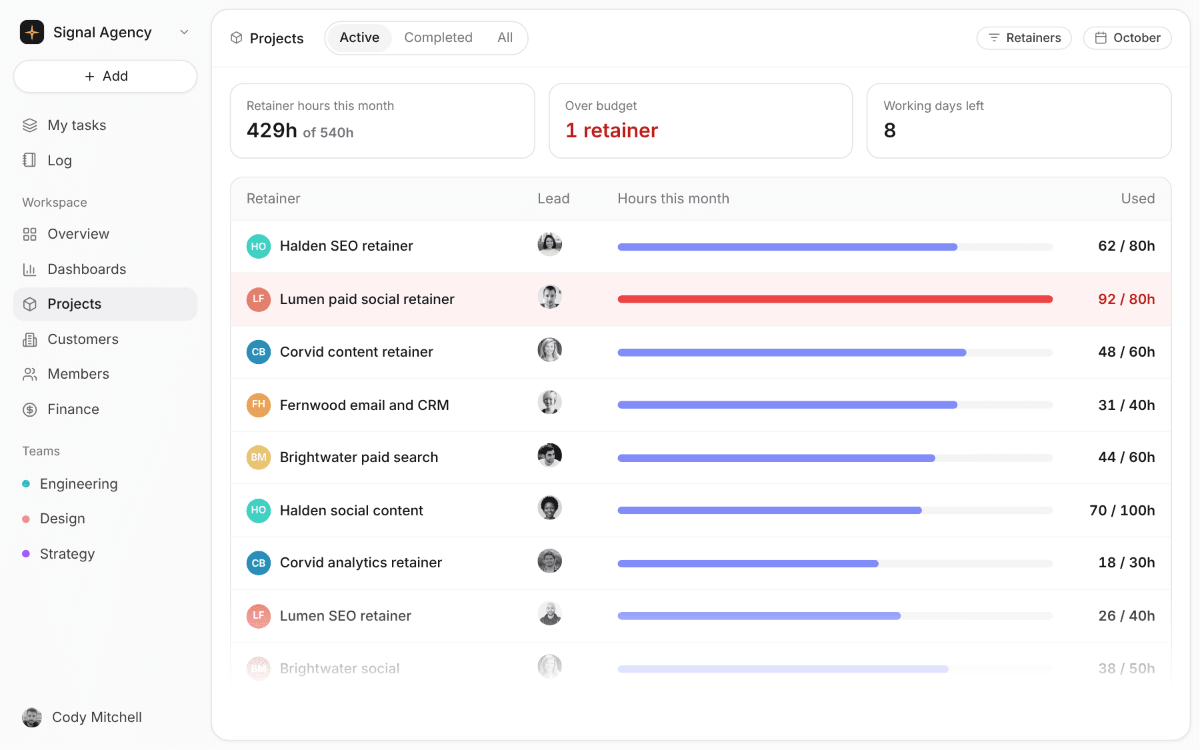Click the Projects header cube icon
This screenshot has height=750, width=1200.
point(237,38)
